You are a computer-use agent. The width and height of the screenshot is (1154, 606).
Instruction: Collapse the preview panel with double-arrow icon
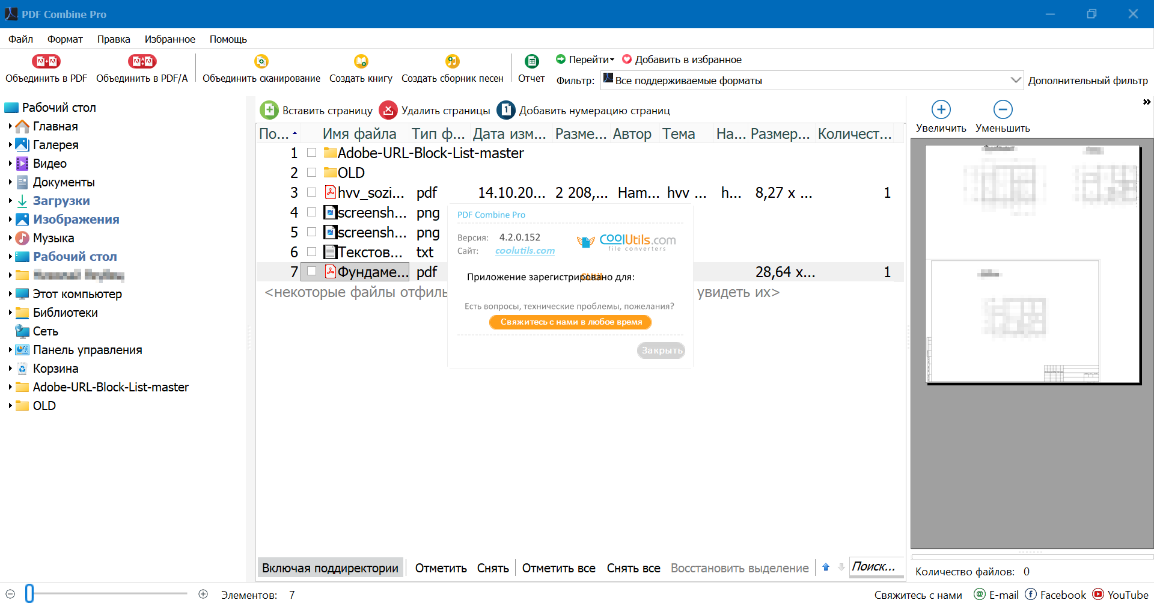point(1147,102)
